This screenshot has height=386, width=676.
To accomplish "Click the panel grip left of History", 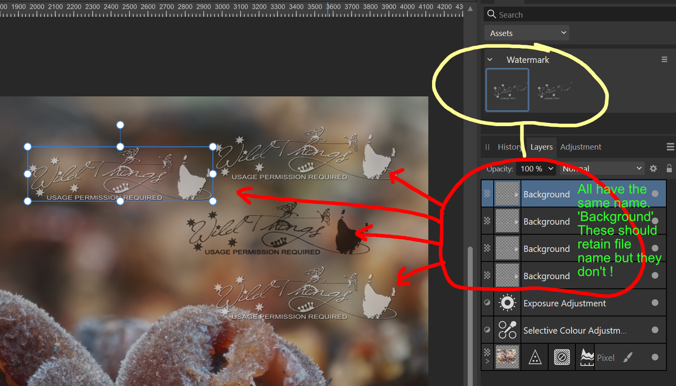I will [487, 147].
